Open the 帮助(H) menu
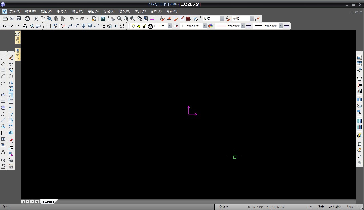Viewport: 364px width, 210px height. (x=172, y=11)
